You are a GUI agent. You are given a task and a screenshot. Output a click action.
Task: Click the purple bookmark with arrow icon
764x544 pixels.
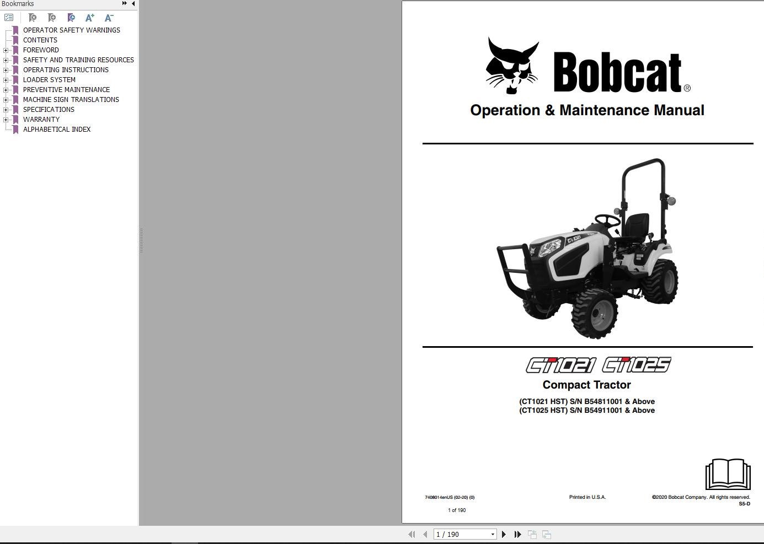click(71, 18)
